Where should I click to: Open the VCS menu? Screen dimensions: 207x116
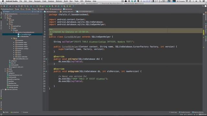click(82, 1)
